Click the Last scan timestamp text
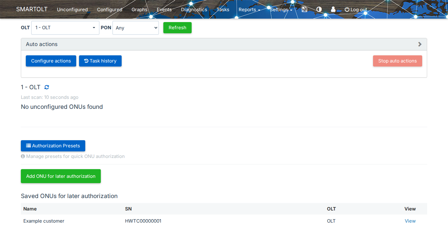This screenshot has height=231, width=448. pos(49,97)
